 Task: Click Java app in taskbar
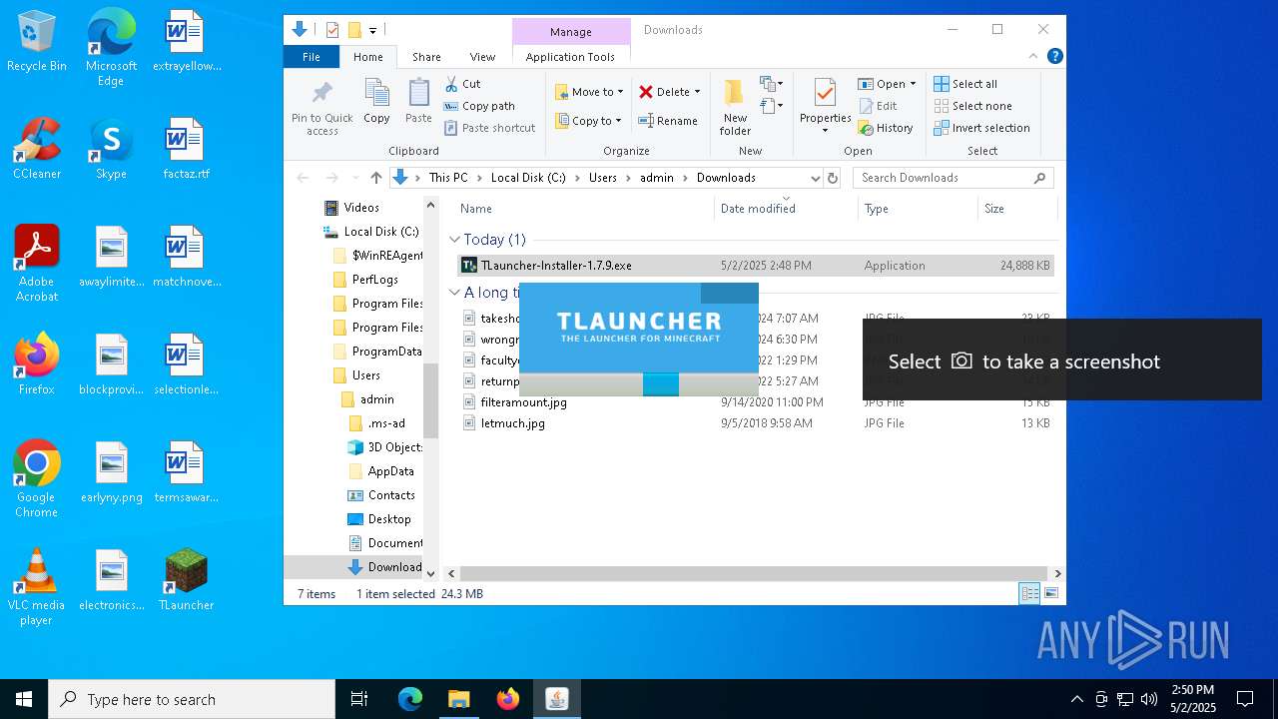pos(557,699)
